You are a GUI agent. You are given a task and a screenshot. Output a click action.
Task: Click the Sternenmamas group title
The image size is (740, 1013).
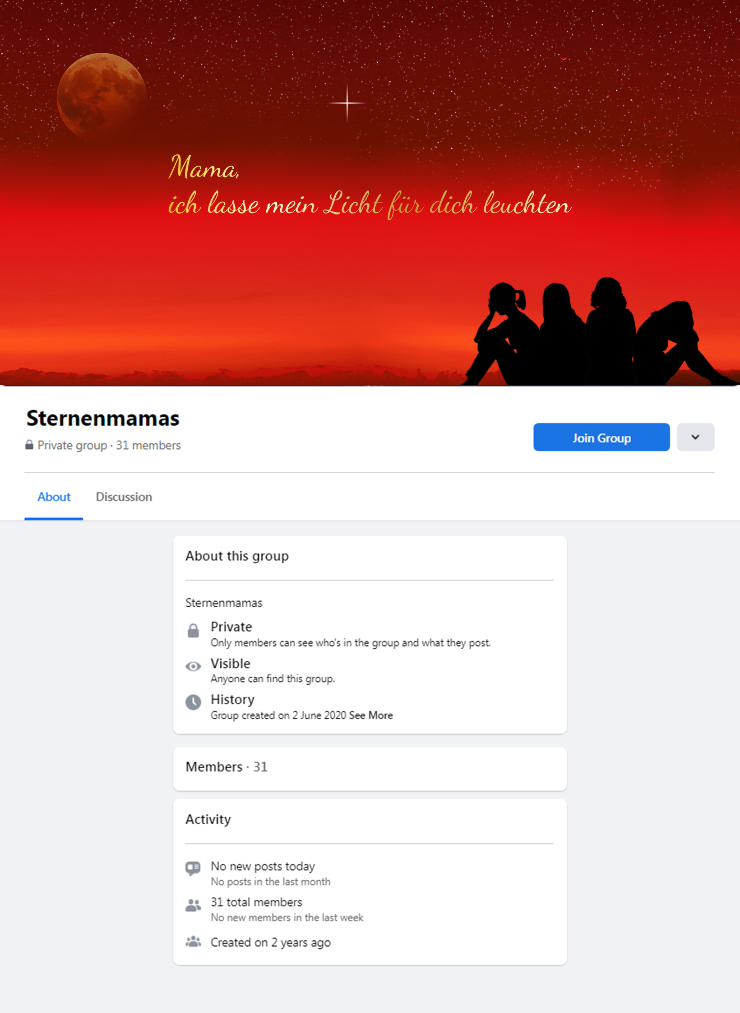tap(103, 418)
